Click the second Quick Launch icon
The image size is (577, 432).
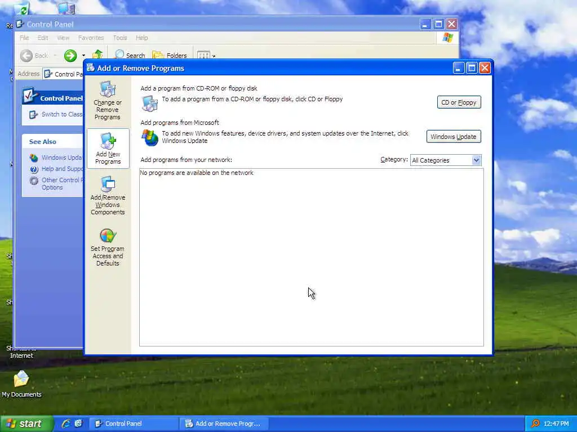tap(78, 424)
